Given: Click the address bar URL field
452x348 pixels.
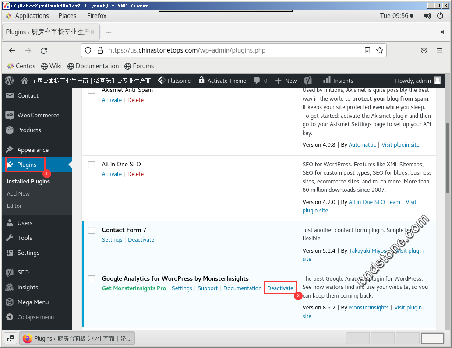Looking at the screenshot, I should [x=233, y=50].
